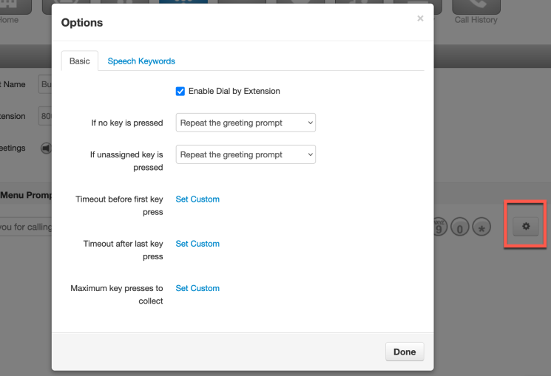Image resolution: width=551 pixels, height=376 pixels.
Task: Select the Basic tab
Action: pyautogui.click(x=80, y=61)
